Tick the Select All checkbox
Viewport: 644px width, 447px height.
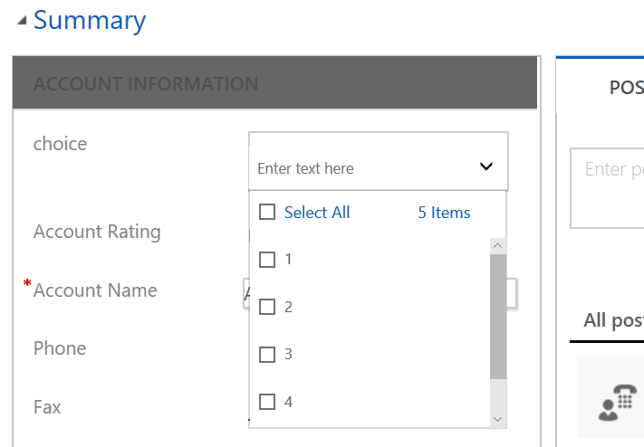click(x=267, y=213)
